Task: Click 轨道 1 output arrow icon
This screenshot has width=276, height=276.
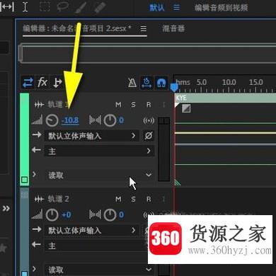Action: tap(36, 149)
